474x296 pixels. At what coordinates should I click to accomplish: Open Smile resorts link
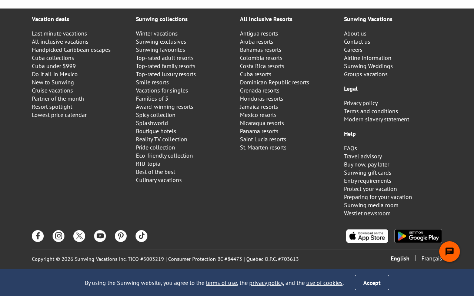pyautogui.click(x=152, y=82)
